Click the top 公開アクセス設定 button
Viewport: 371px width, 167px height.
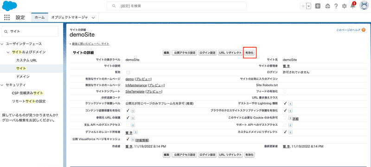tap(184, 53)
